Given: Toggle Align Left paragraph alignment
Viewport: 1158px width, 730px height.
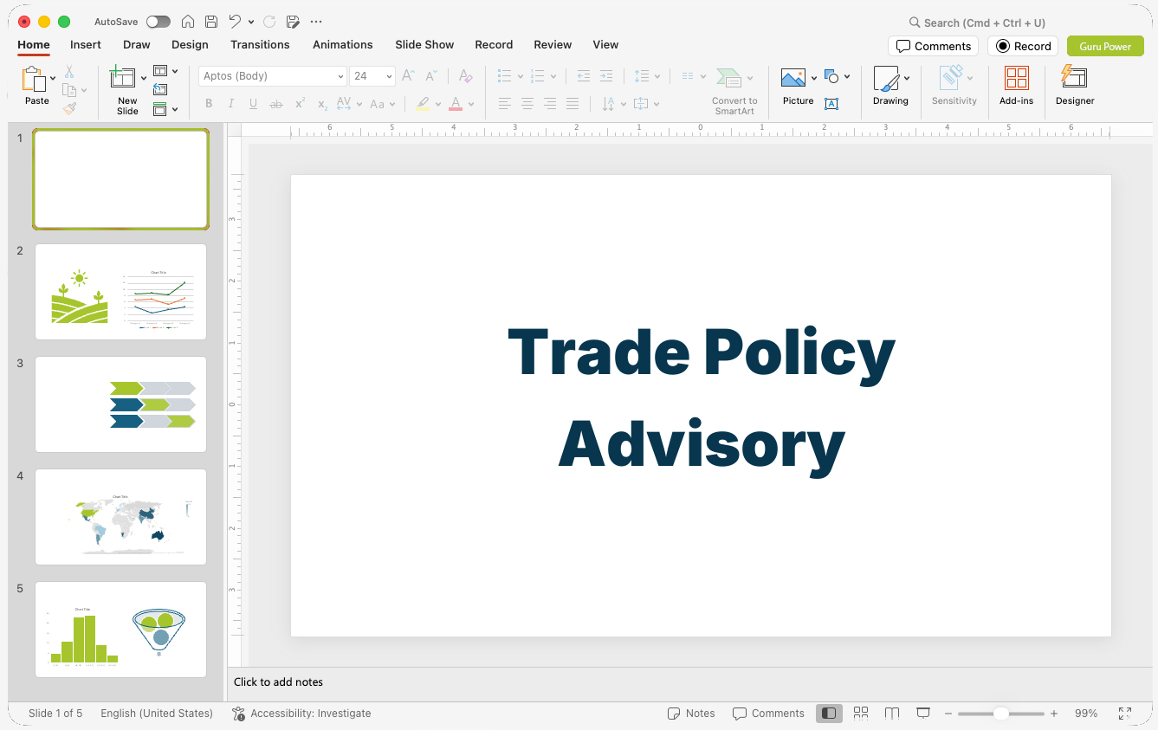Looking at the screenshot, I should [505, 104].
